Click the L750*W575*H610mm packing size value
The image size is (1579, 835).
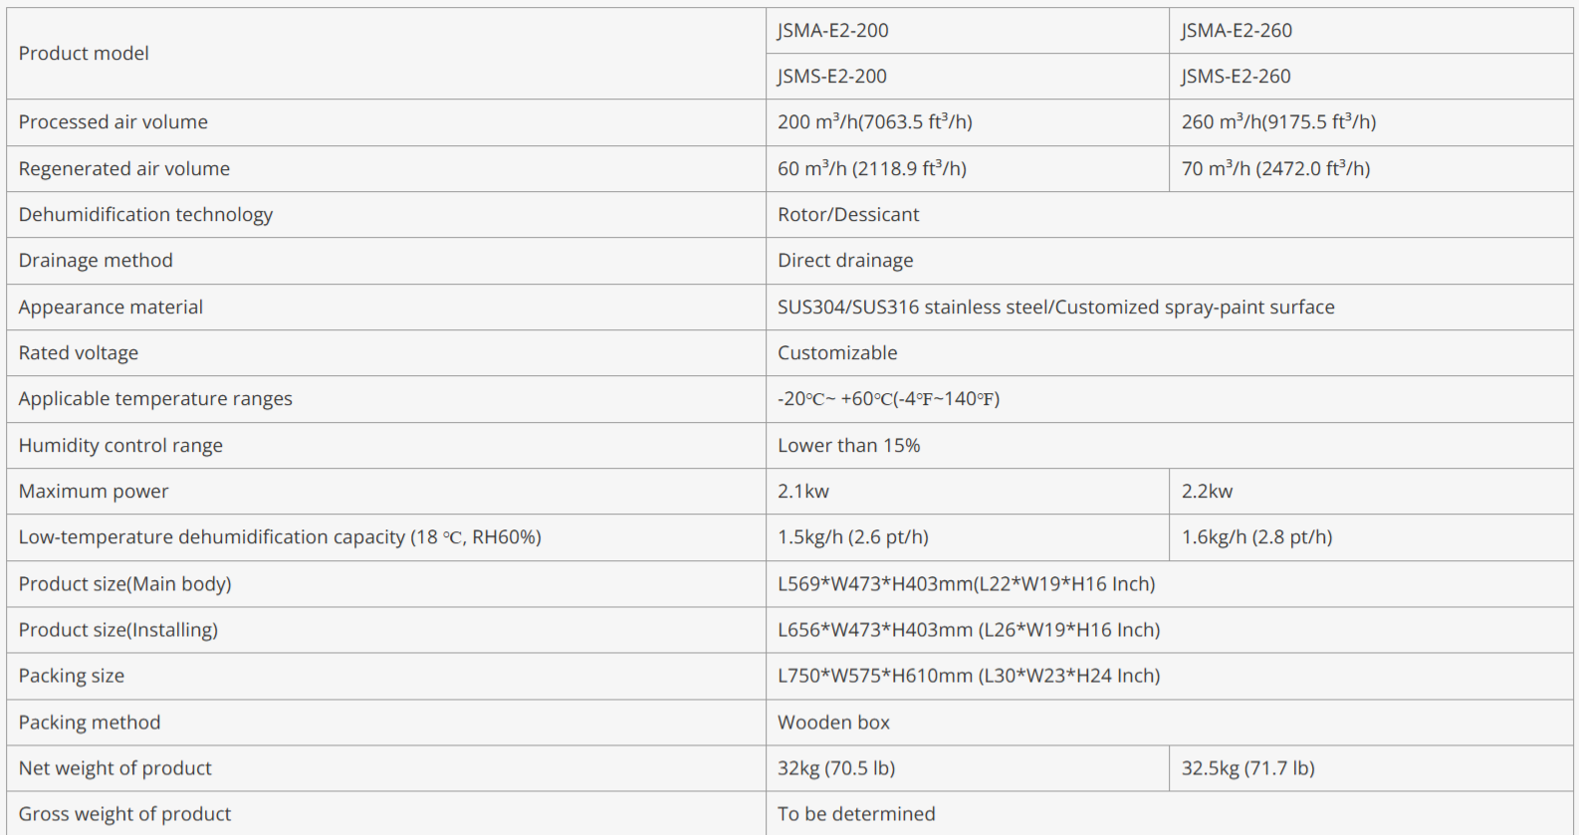969,676
